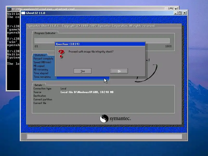This screenshot has height=156, width=208.
Task: Click the '0%' progress label
Action: [x=36, y=46]
